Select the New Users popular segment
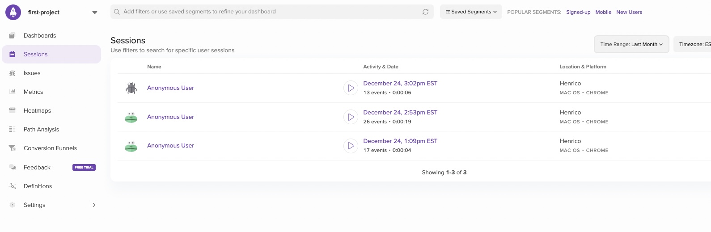This screenshot has width=711, height=232. [629, 12]
